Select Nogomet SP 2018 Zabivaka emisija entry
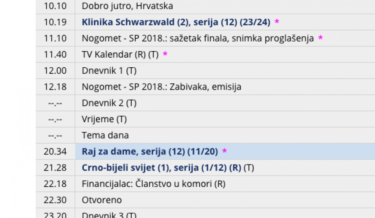The image size is (375, 218). pos(161,87)
